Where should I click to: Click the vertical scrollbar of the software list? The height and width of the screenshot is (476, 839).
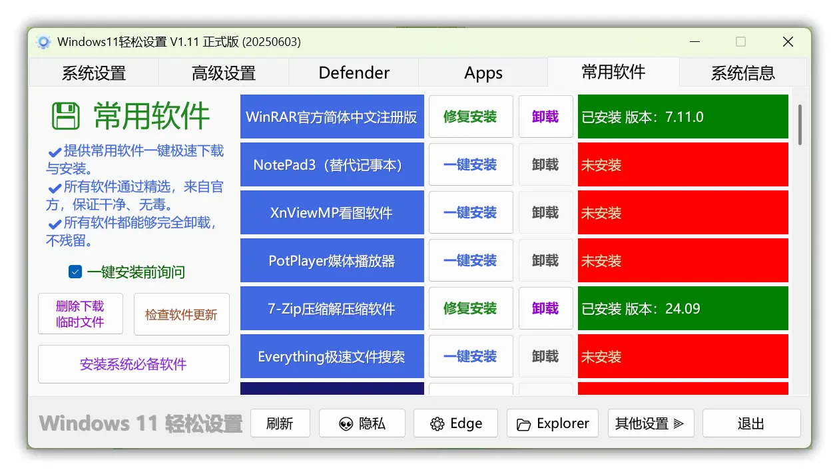pos(800,124)
